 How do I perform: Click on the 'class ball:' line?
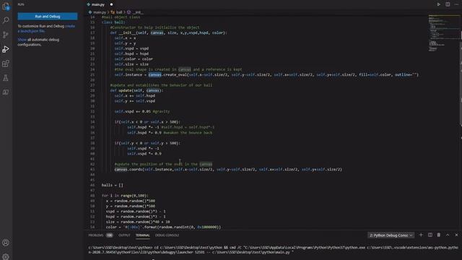[113, 22]
